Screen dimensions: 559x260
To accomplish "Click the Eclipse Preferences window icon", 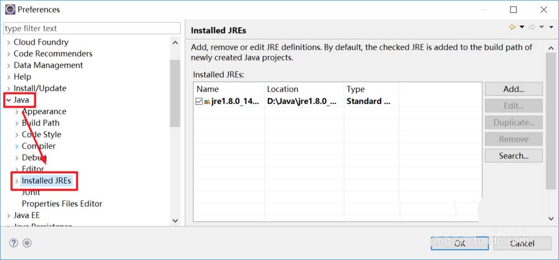I will (10, 9).
